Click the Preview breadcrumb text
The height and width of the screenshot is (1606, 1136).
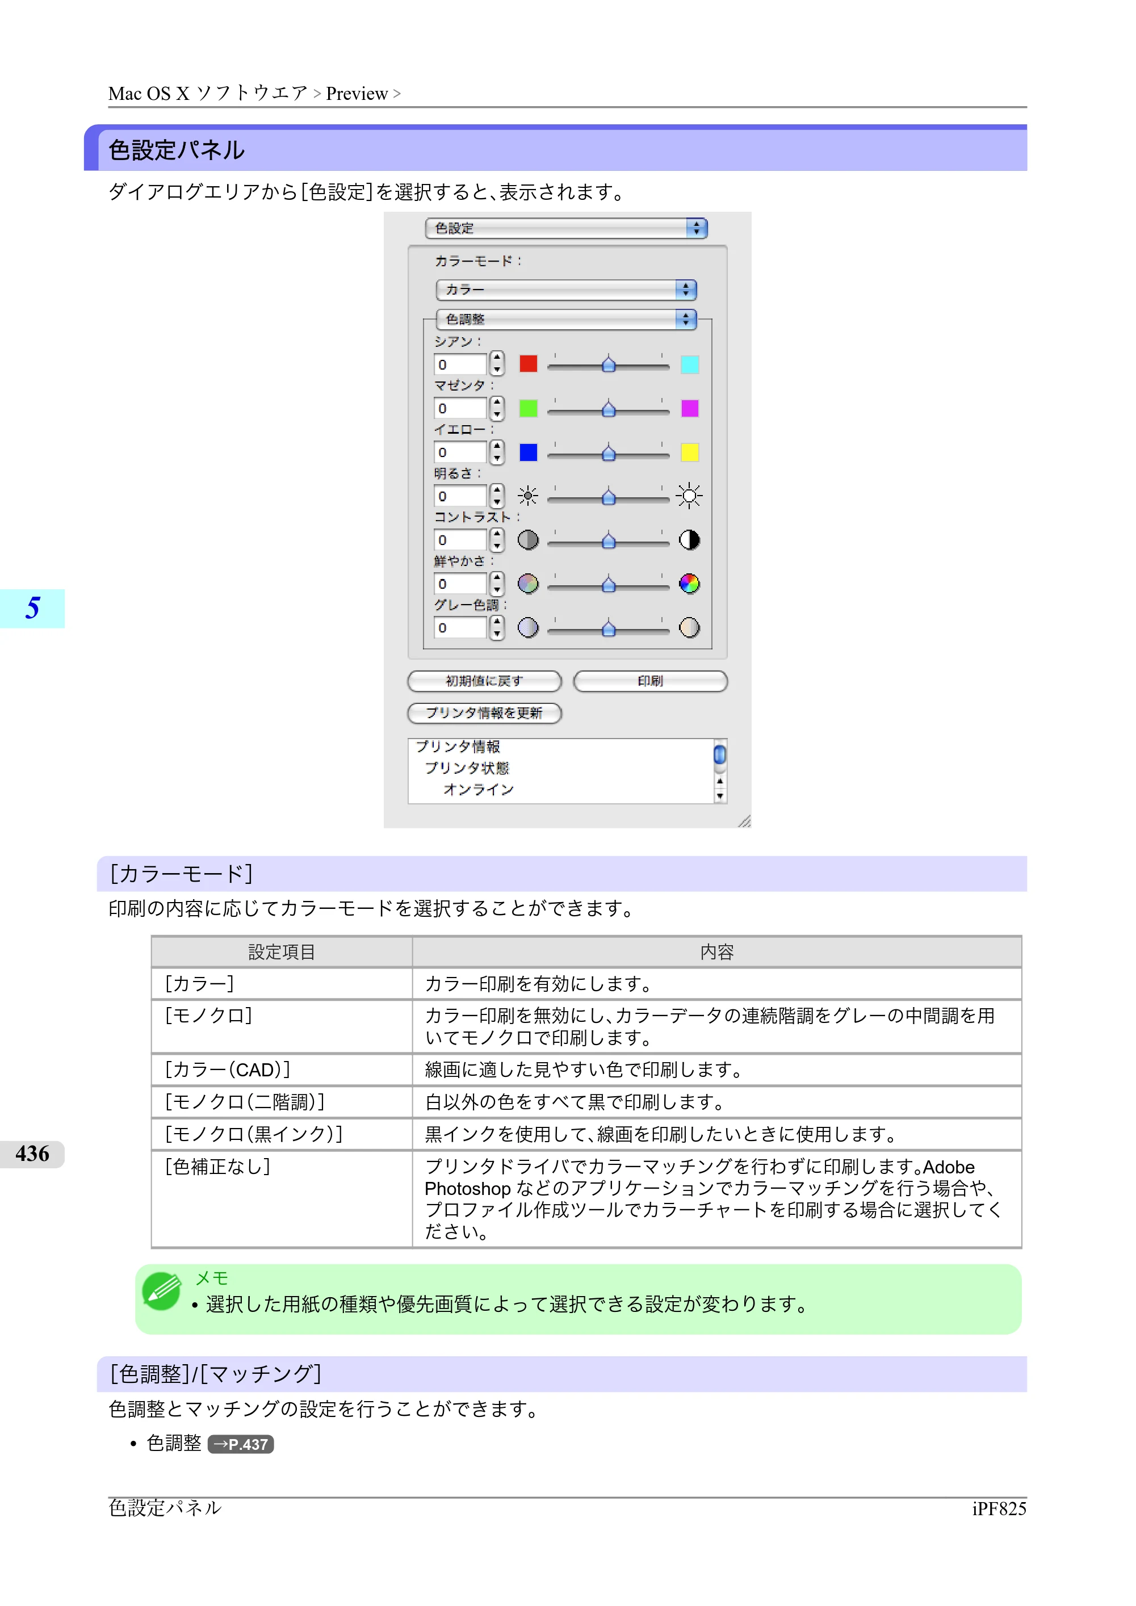tap(357, 94)
